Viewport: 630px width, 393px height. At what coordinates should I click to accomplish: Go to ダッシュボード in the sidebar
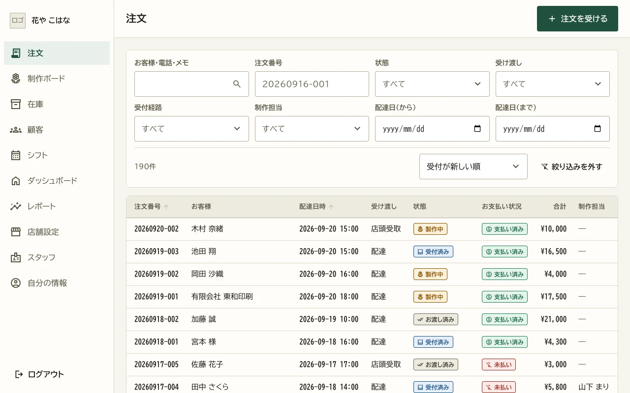tap(57, 181)
